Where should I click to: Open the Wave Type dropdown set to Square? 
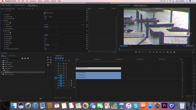click(x=51, y=35)
